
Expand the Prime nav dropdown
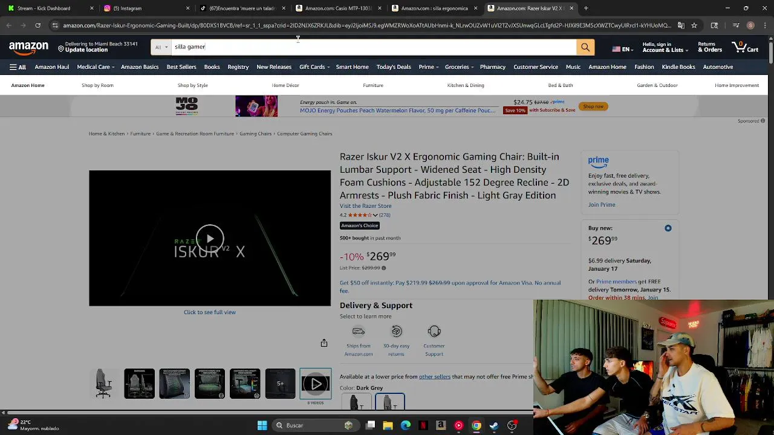point(429,67)
